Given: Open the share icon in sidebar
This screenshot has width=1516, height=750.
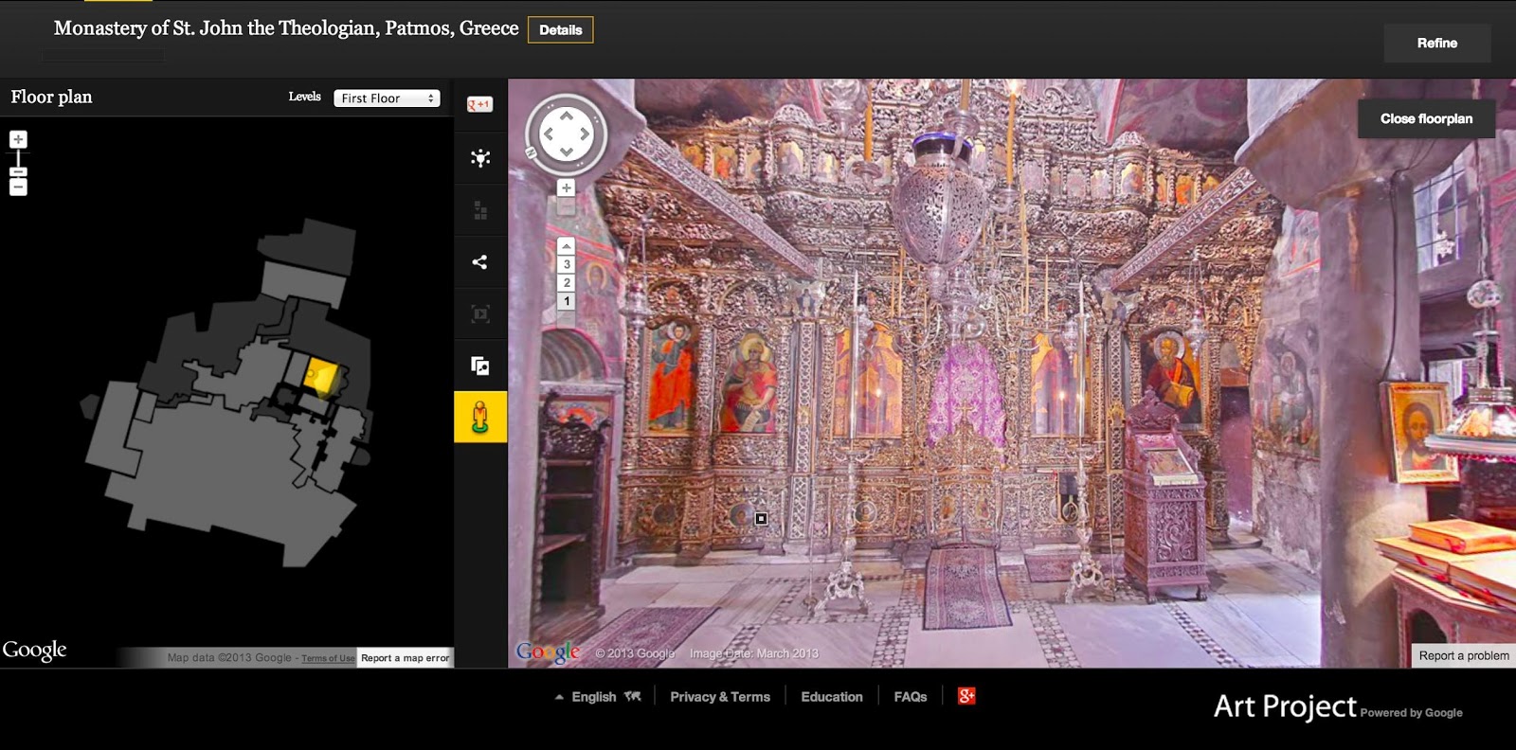Looking at the screenshot, I should tap(480, 262).
